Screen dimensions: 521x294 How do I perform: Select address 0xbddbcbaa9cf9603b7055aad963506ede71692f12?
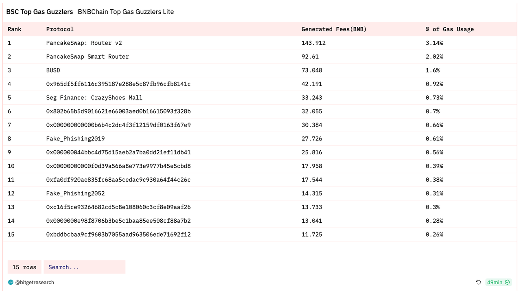[x=118, y=235]
